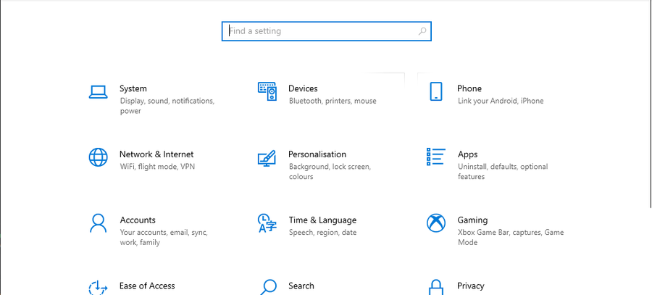Screen dimensions: 652x295
Task: Click the Privacy padlock icon
Action: tap(435, 288)
